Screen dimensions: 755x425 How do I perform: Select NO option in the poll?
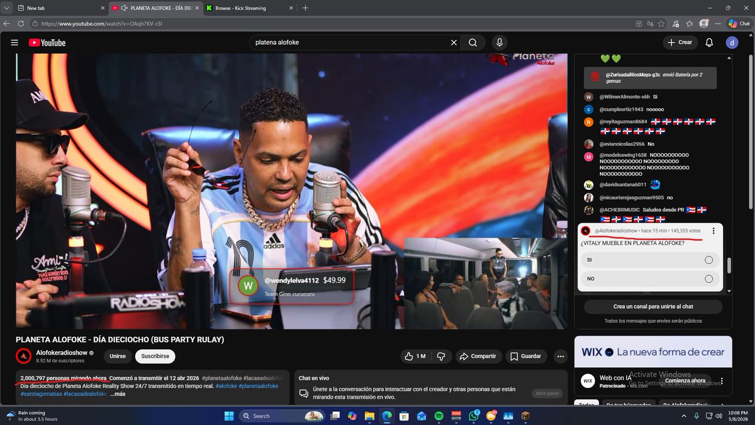pos(650,279)
